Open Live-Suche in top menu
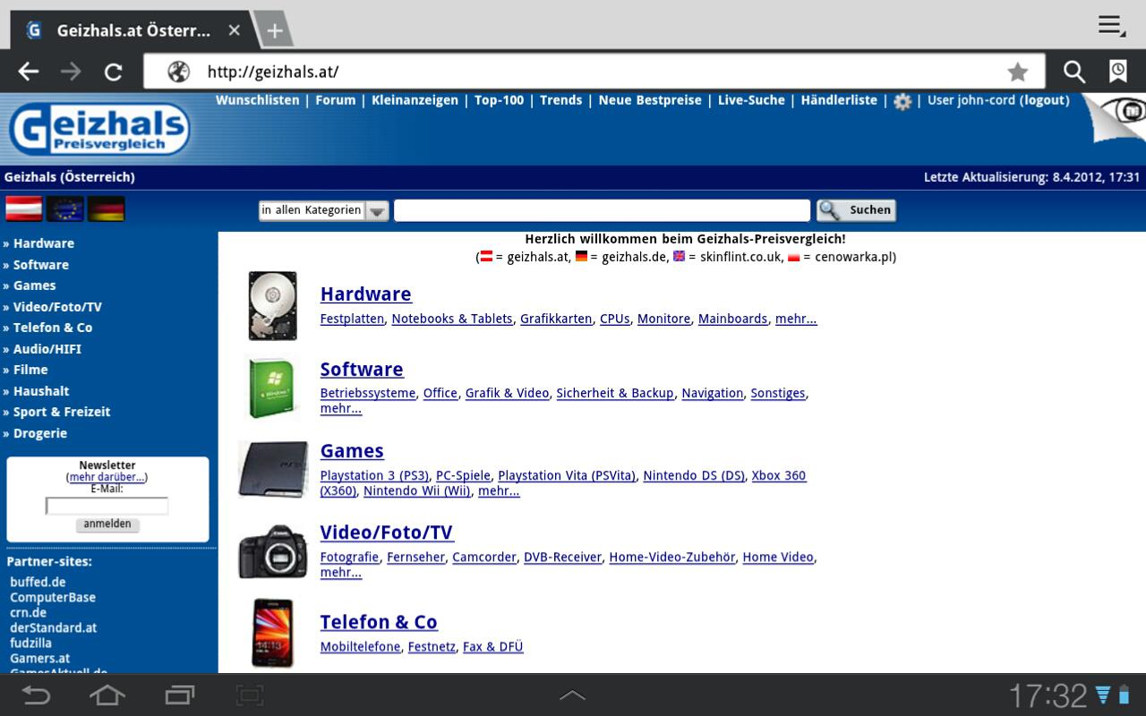The image size is (1146, 716). point(751,100)
